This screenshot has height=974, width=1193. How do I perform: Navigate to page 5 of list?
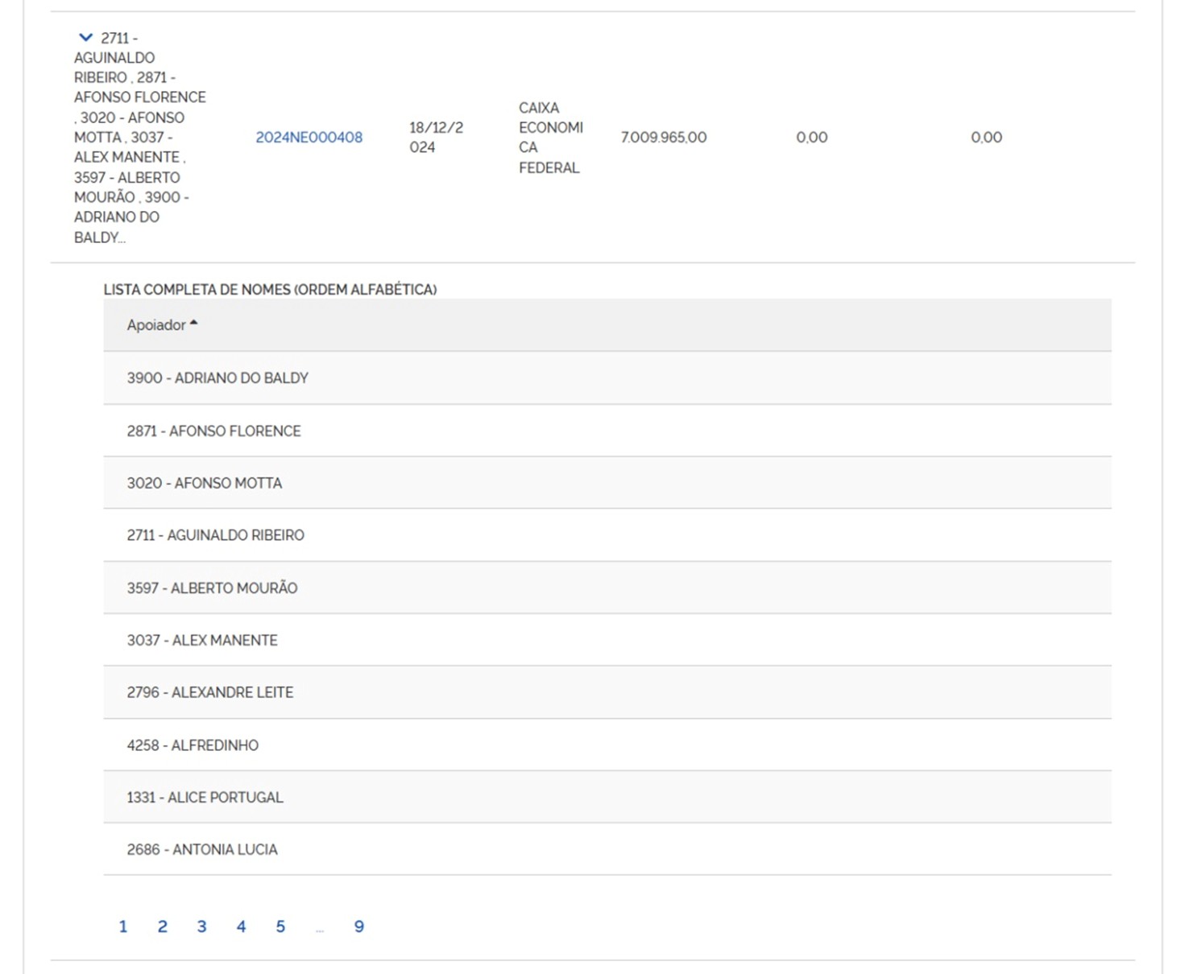pyautogui.click(x=280, y=927)
